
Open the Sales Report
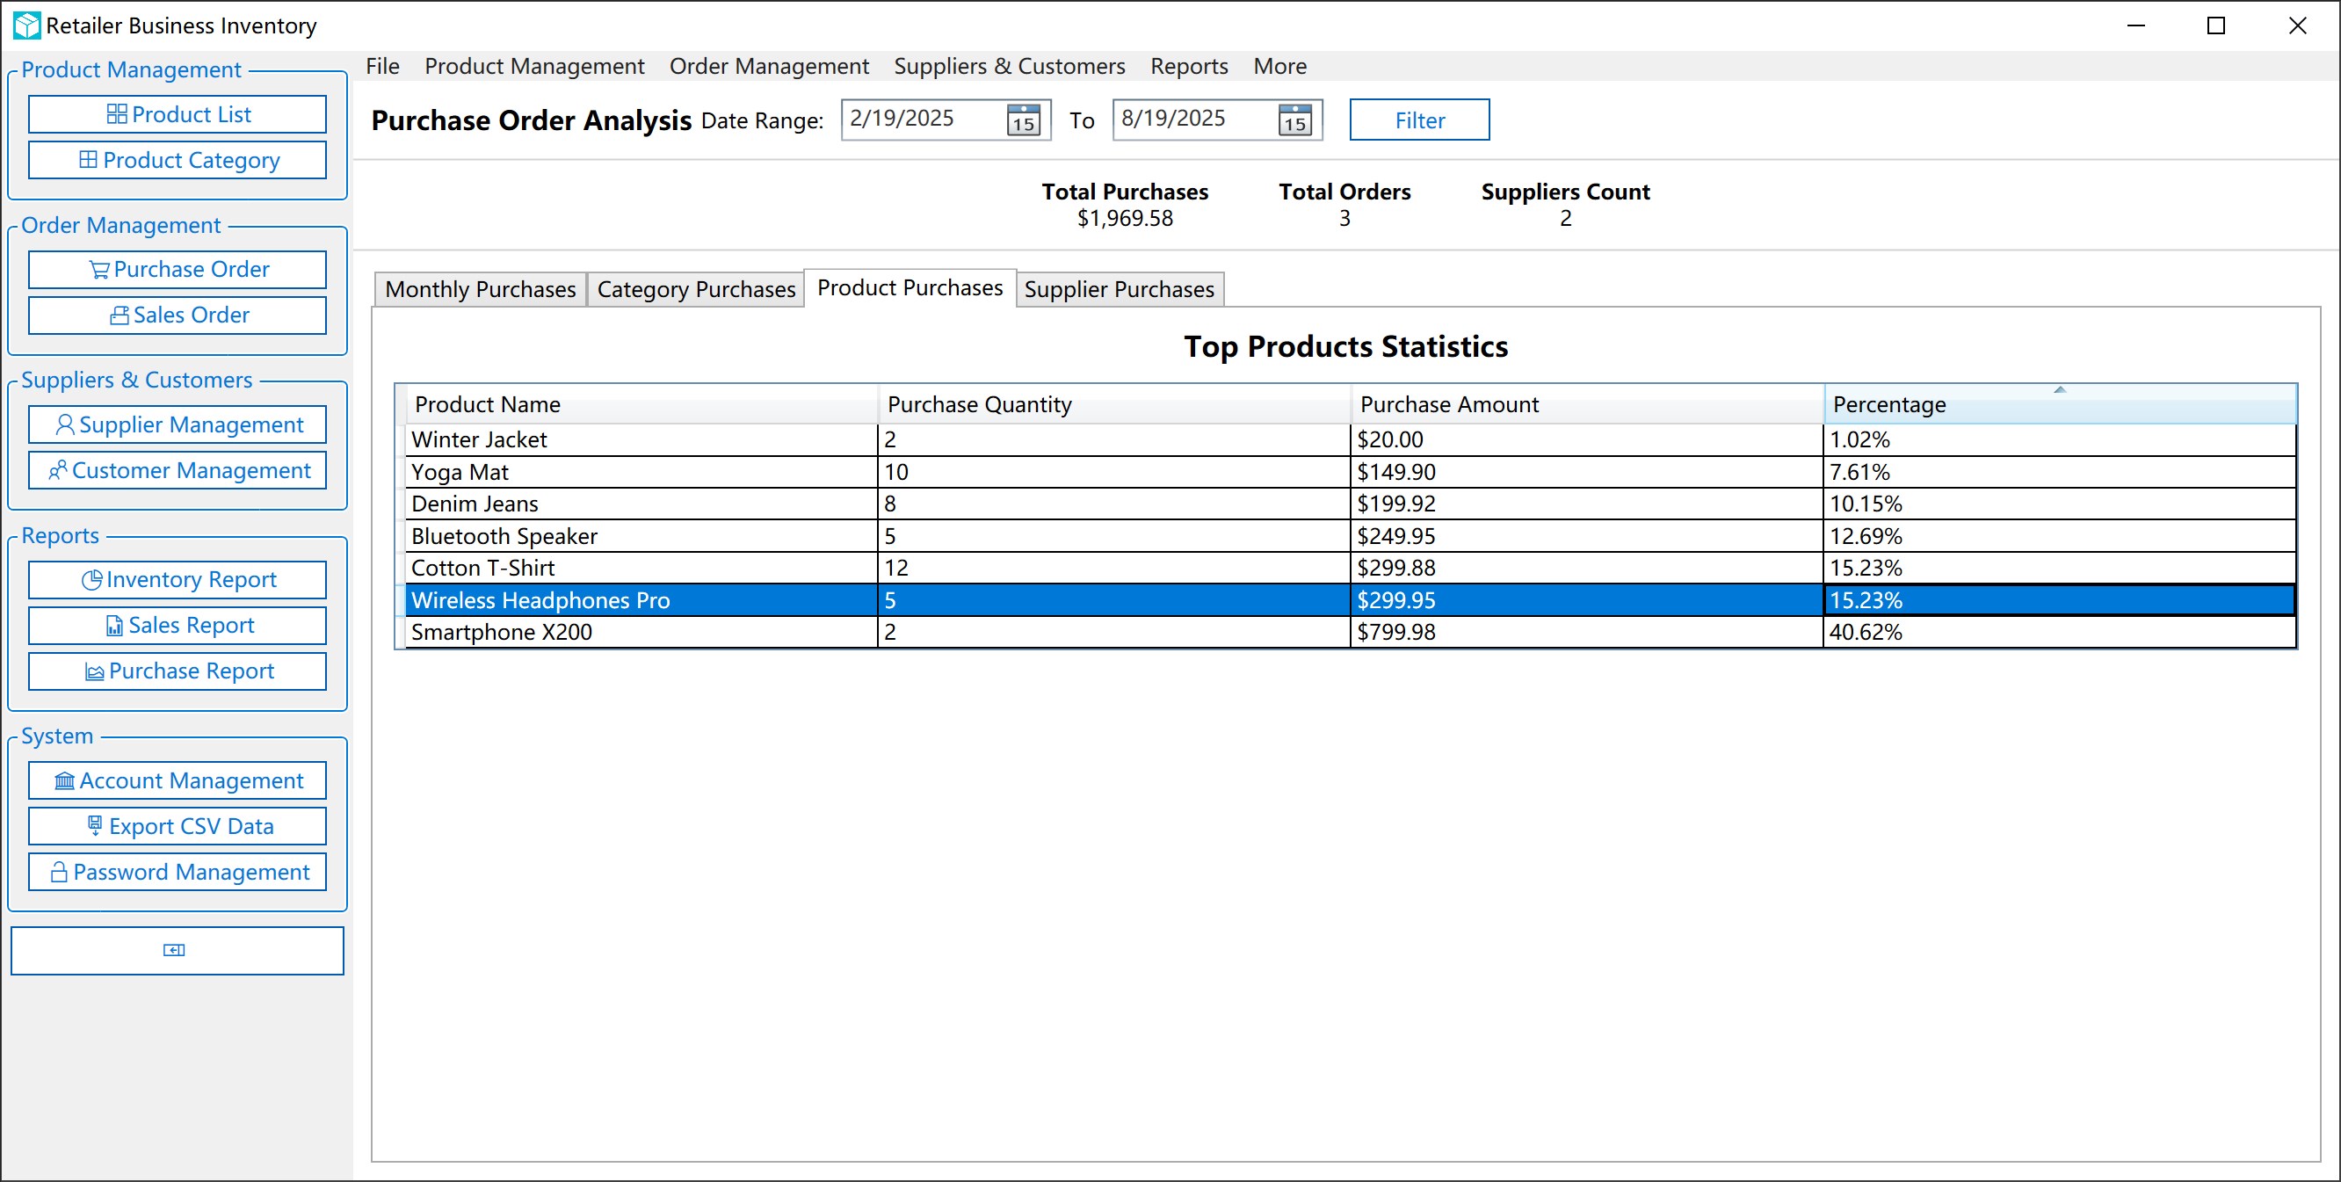(178, 625)
